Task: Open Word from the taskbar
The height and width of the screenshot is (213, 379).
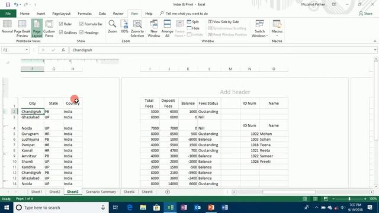Action: 224,208
